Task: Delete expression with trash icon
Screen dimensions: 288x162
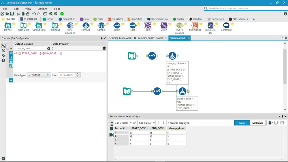Action: 104,48
